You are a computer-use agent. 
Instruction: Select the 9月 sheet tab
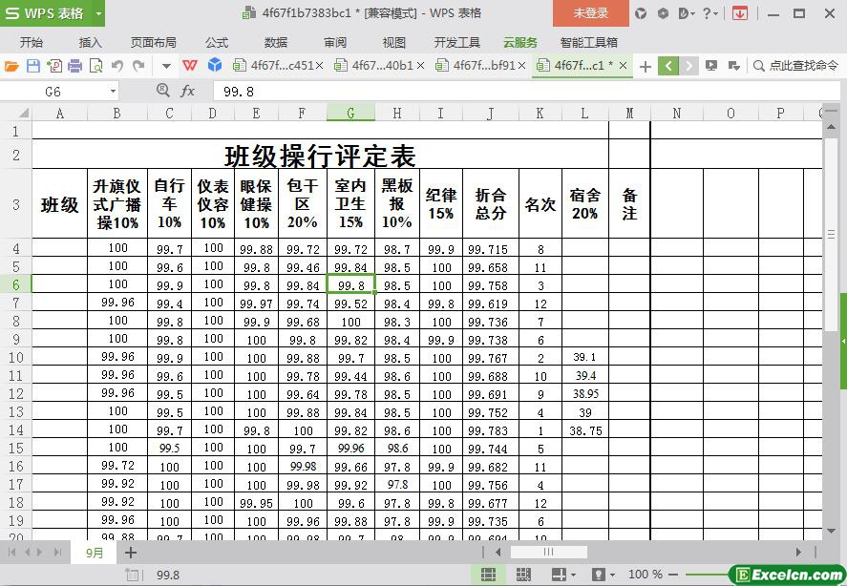click(x=95, y=553)
